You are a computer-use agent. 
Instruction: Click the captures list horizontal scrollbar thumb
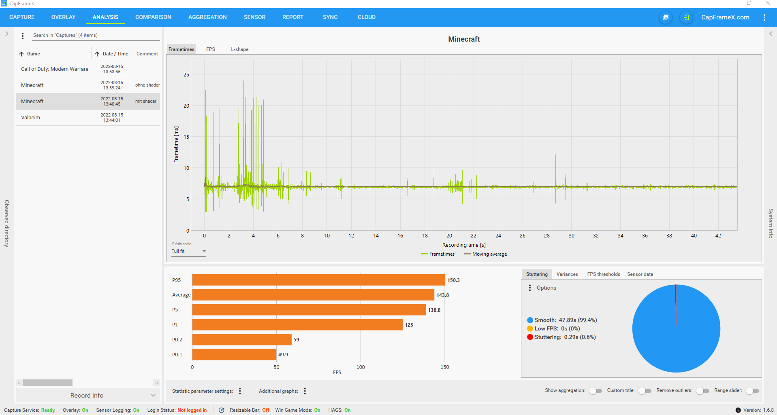[47, 383]
